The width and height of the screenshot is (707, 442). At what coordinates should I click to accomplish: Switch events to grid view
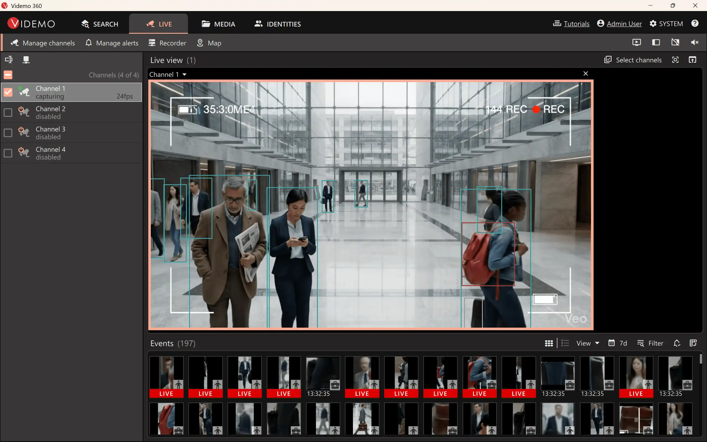click(549, 343)
